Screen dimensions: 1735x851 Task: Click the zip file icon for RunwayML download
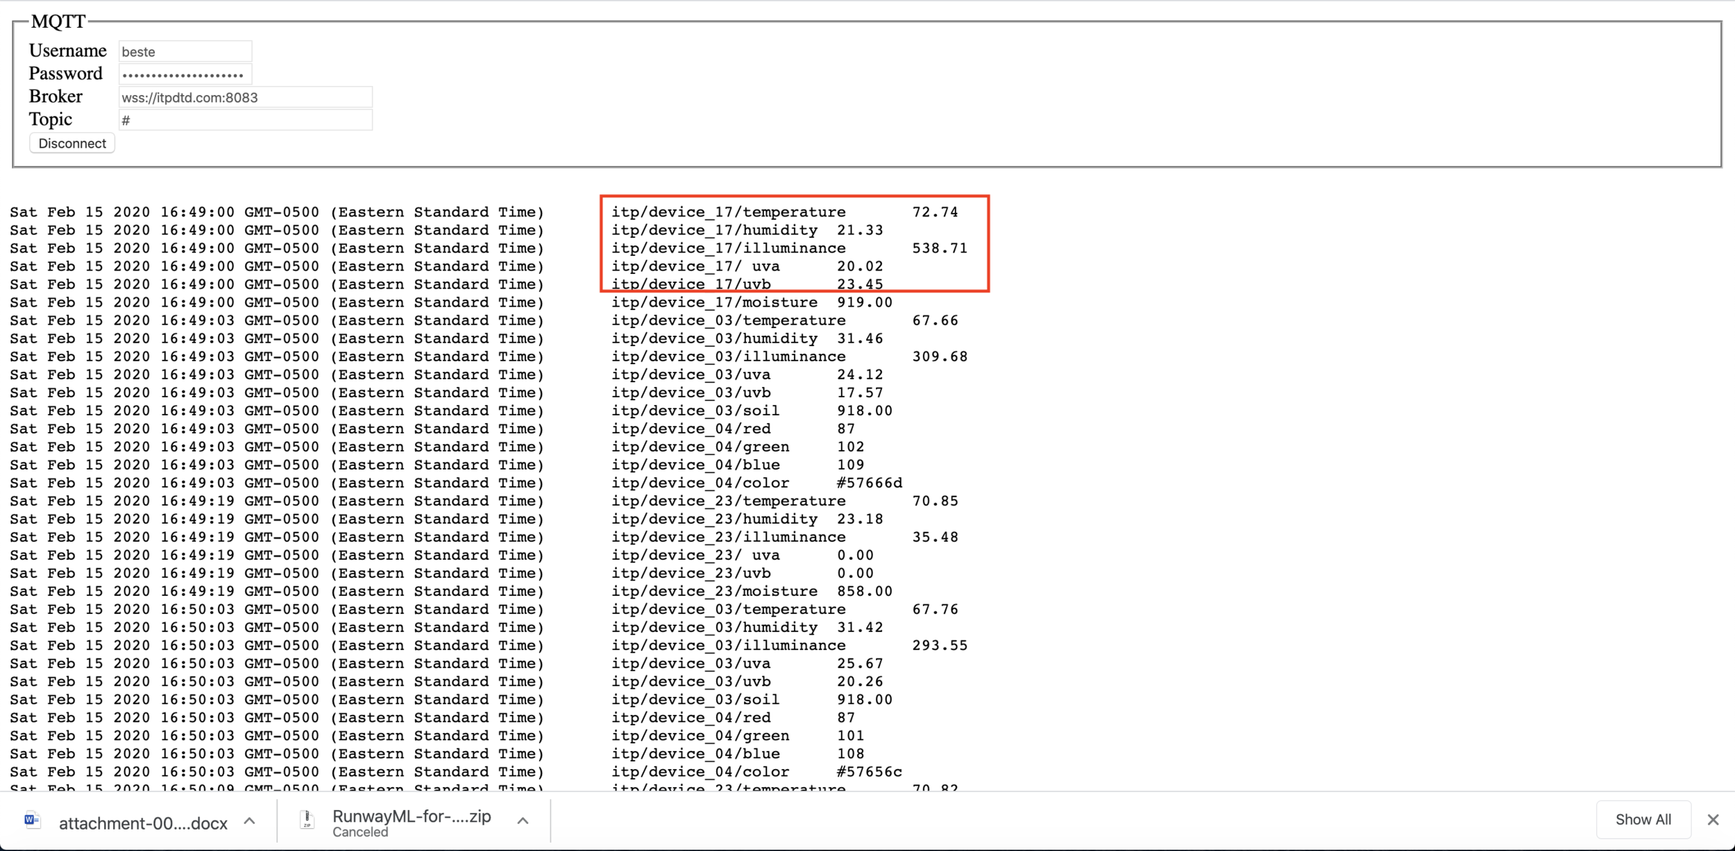[x=307, y=820]
